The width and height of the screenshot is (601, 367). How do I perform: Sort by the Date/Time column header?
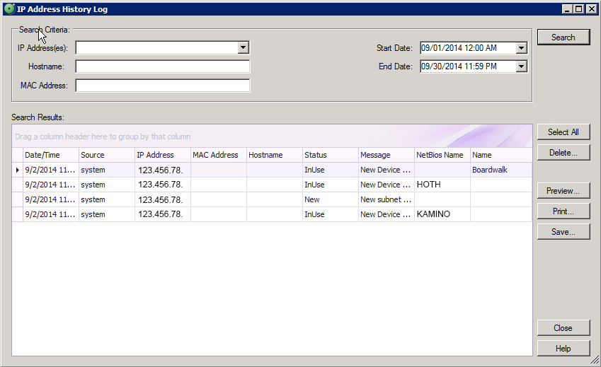[50, 155]
